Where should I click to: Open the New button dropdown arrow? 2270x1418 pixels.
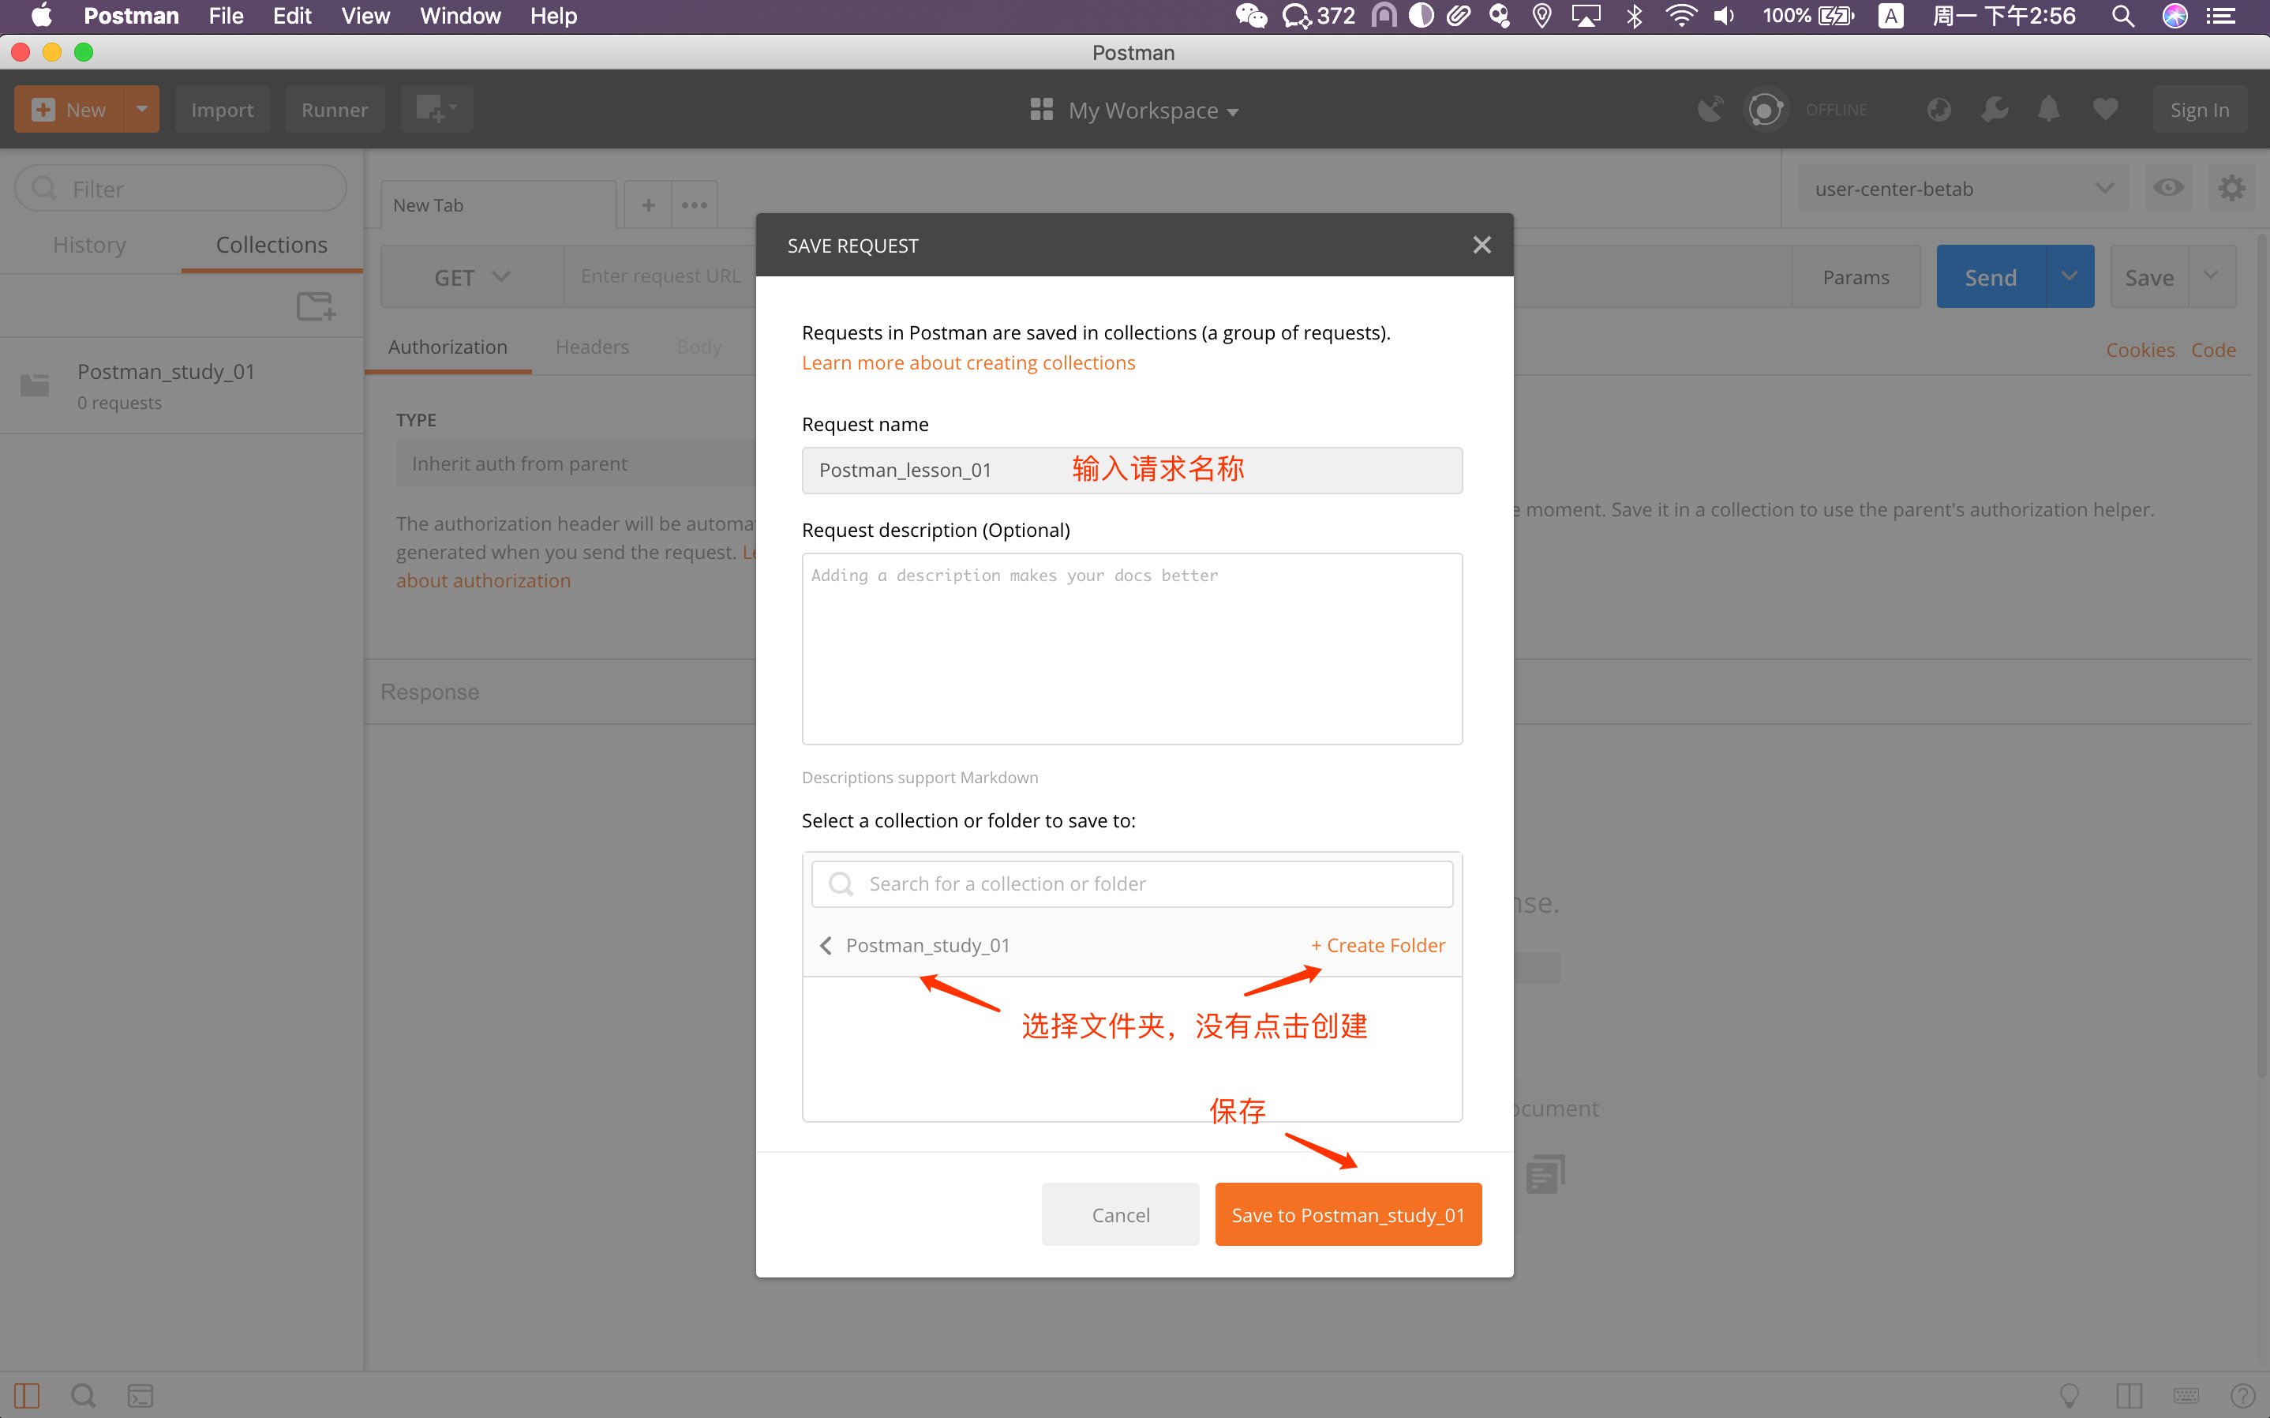pos(141,110)
